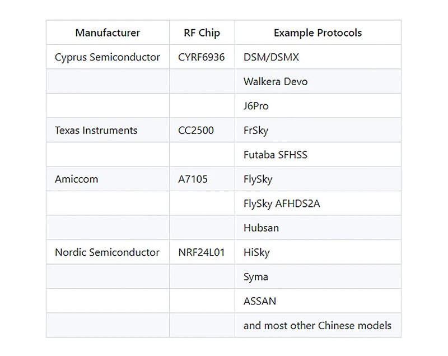
Task: Select the J6Pro protocol cell
Action: click(318, 106)
